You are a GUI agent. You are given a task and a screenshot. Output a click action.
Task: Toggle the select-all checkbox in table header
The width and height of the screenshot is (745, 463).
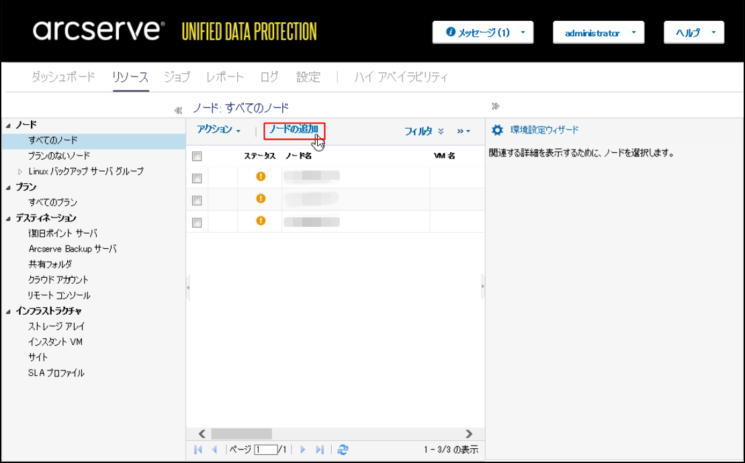pos(197,156)
